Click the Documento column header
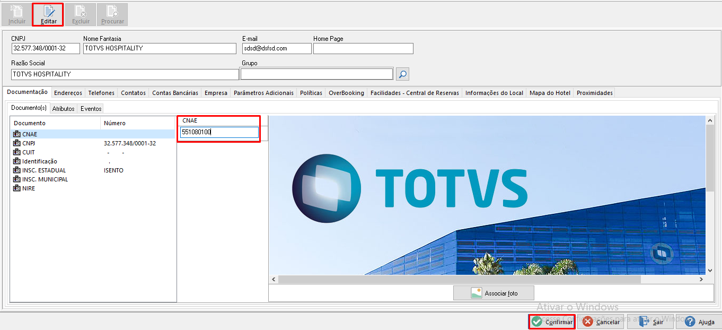The image size is (722, 330). [x=55, y=123]
